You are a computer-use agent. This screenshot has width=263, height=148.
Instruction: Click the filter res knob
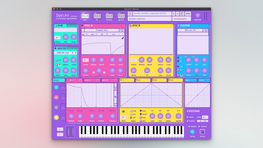tap(197, 60)
